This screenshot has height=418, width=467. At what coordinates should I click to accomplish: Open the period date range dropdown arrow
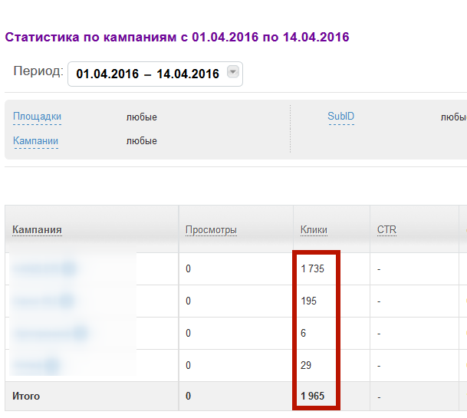pos(233,71)
